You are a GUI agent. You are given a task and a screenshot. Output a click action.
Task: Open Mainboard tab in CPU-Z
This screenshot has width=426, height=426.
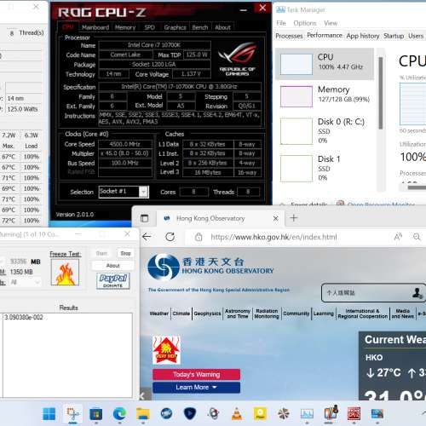coord(95,27)
